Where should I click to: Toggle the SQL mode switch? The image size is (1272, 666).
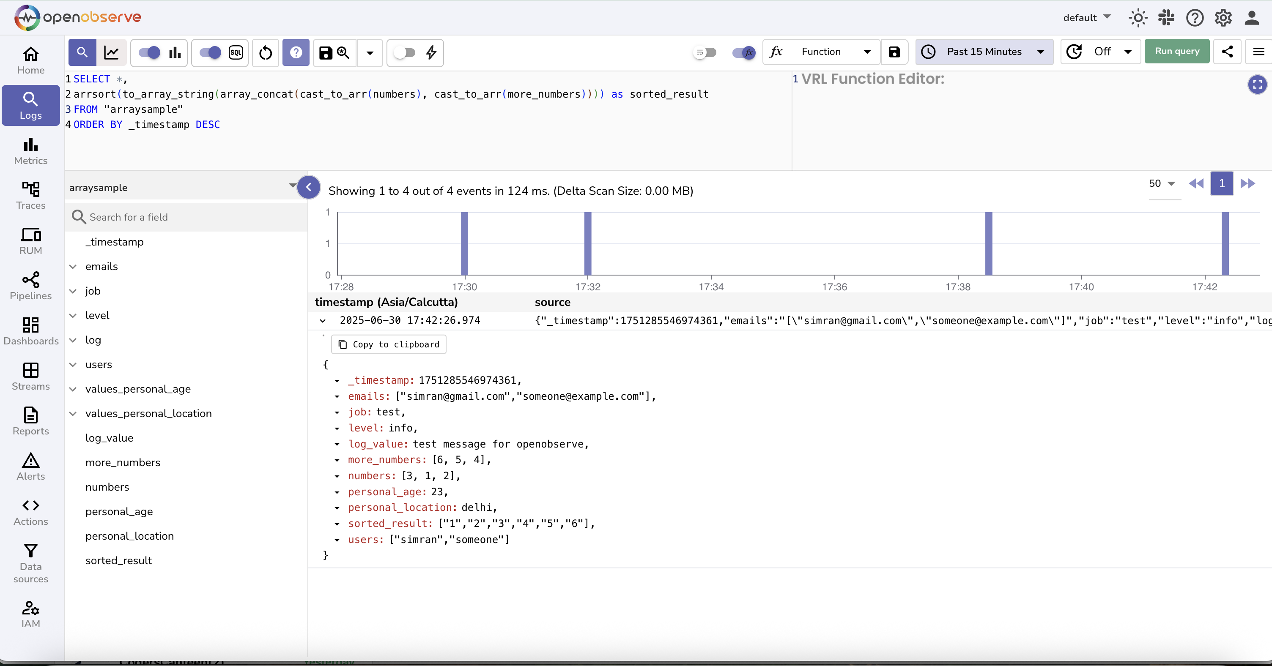(x=210, y=53)
